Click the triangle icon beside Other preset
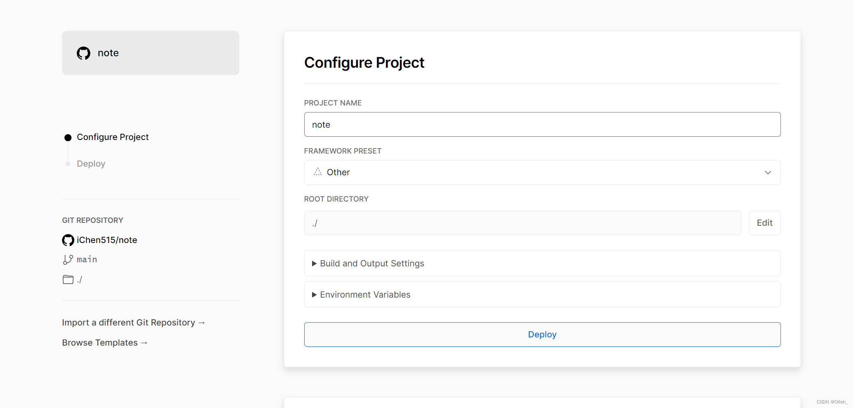Viewport: 854px width, 408px height. pos(318,172)
